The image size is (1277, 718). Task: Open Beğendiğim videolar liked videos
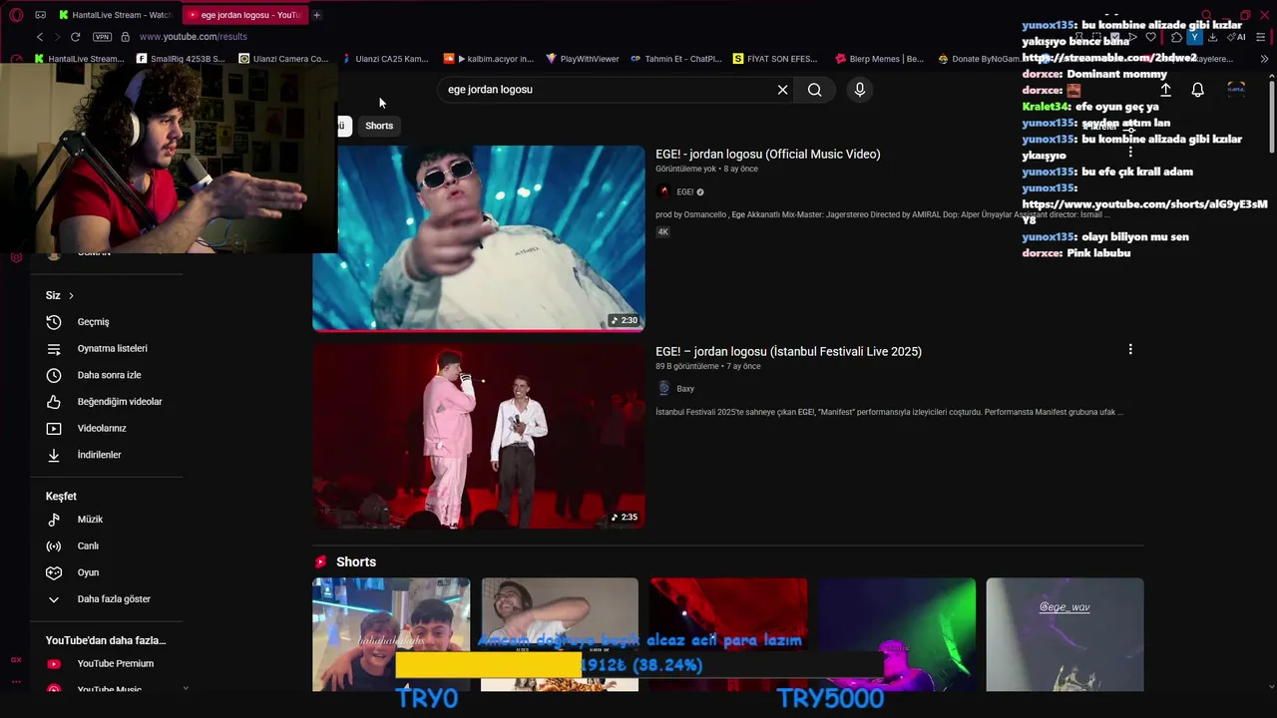pos(106,402)
